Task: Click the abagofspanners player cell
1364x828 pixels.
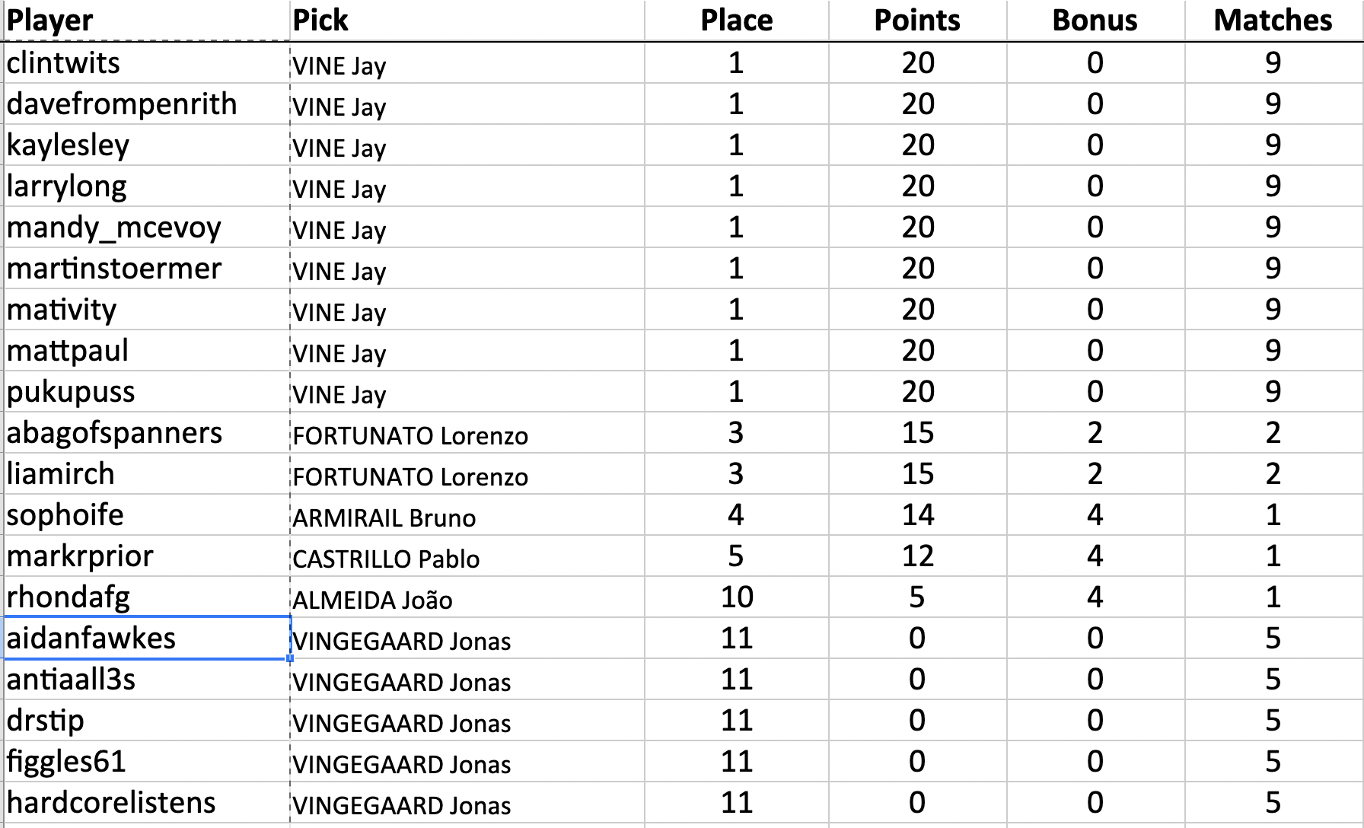Action: coord(114,432)
